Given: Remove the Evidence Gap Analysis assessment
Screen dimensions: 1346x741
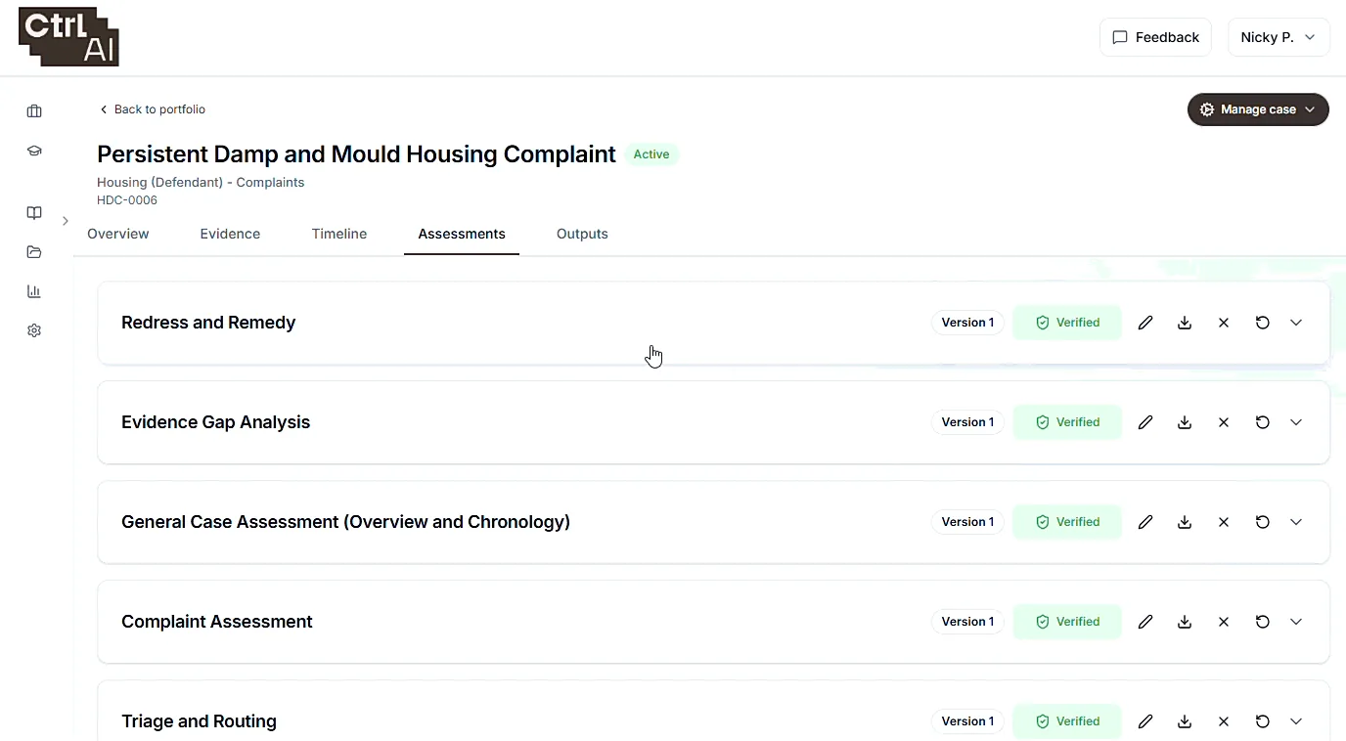Looking at the screenshot, I should coord(1224,422).
